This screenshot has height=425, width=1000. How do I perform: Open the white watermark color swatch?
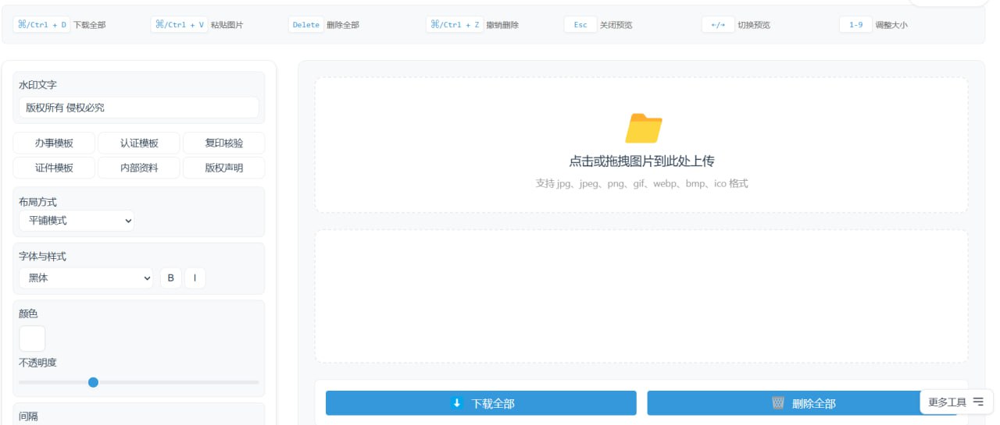pyautogui.click(x=32, y=338)
